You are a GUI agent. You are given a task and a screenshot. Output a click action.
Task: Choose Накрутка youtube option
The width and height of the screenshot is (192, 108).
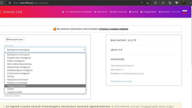pyautogui.click(x=45, y=86)
